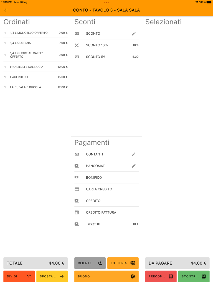The width and height of the screenshot is (213, 284).
Task: Select L'AGEROLESE ordered item
Action: point(35,77)
